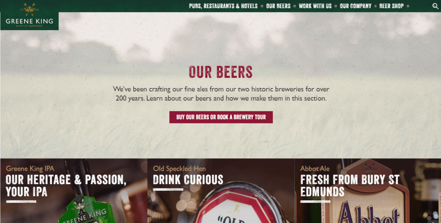Click 'Fresh From Bury St Edmunds' heading
This screenshot has height=223, width=441.
coord(350,186)
